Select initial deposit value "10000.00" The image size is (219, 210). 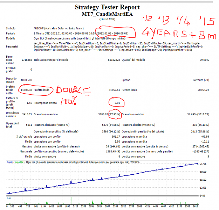pos(26,80)
